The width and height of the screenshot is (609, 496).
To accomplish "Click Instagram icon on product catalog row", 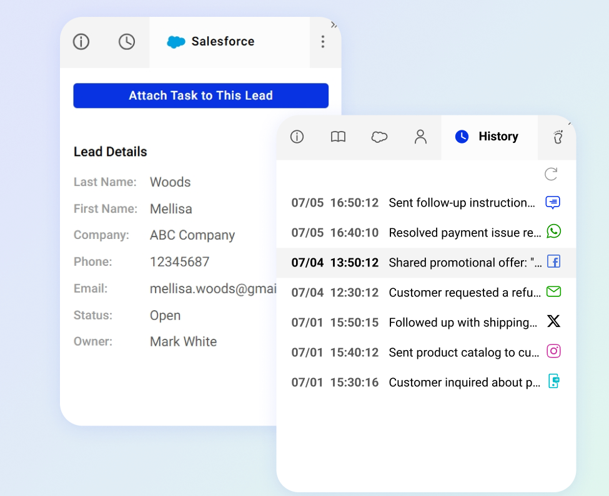I will click(553, 351).
